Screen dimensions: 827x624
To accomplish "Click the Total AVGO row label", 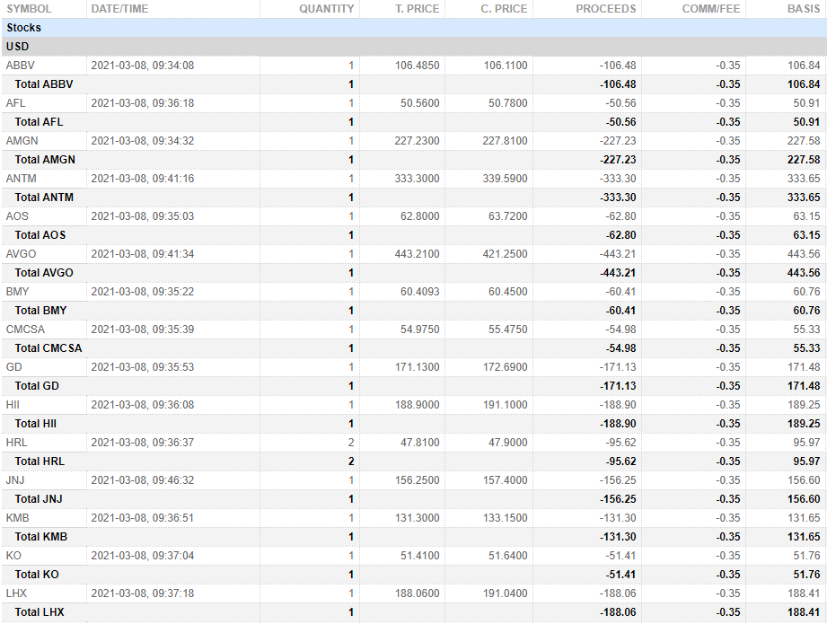I will point(44,273).
